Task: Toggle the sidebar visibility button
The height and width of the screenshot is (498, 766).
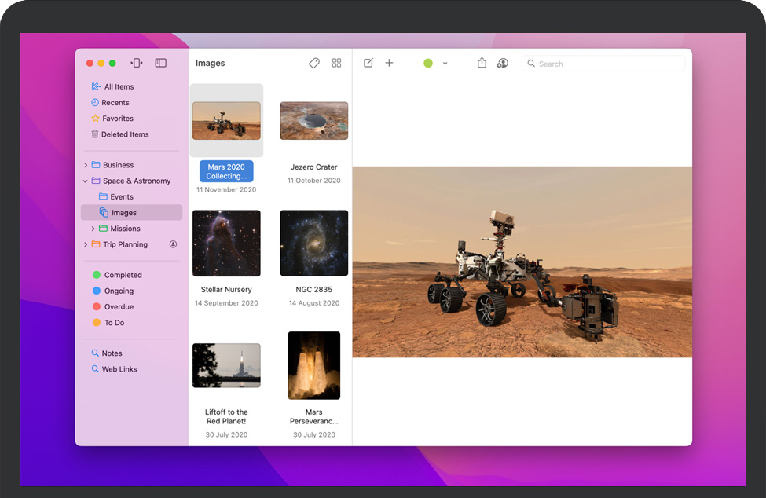Action: [160, 63]
